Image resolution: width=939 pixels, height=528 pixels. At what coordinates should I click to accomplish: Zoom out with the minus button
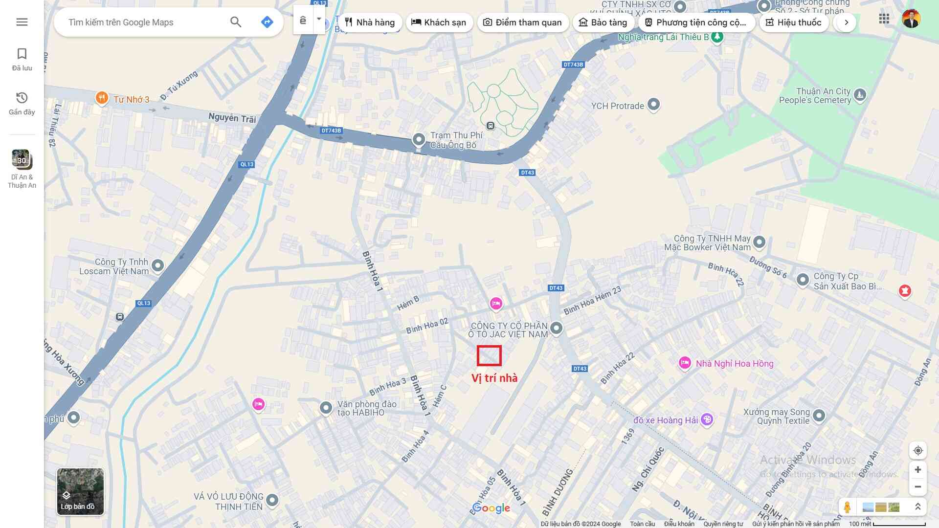coord(918,487)
